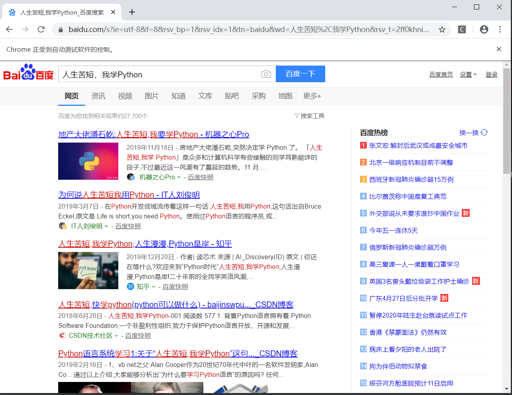Click the 新 badge beside 外交部 item
This screenshot has width=512, height=395.
pos(466,213)
